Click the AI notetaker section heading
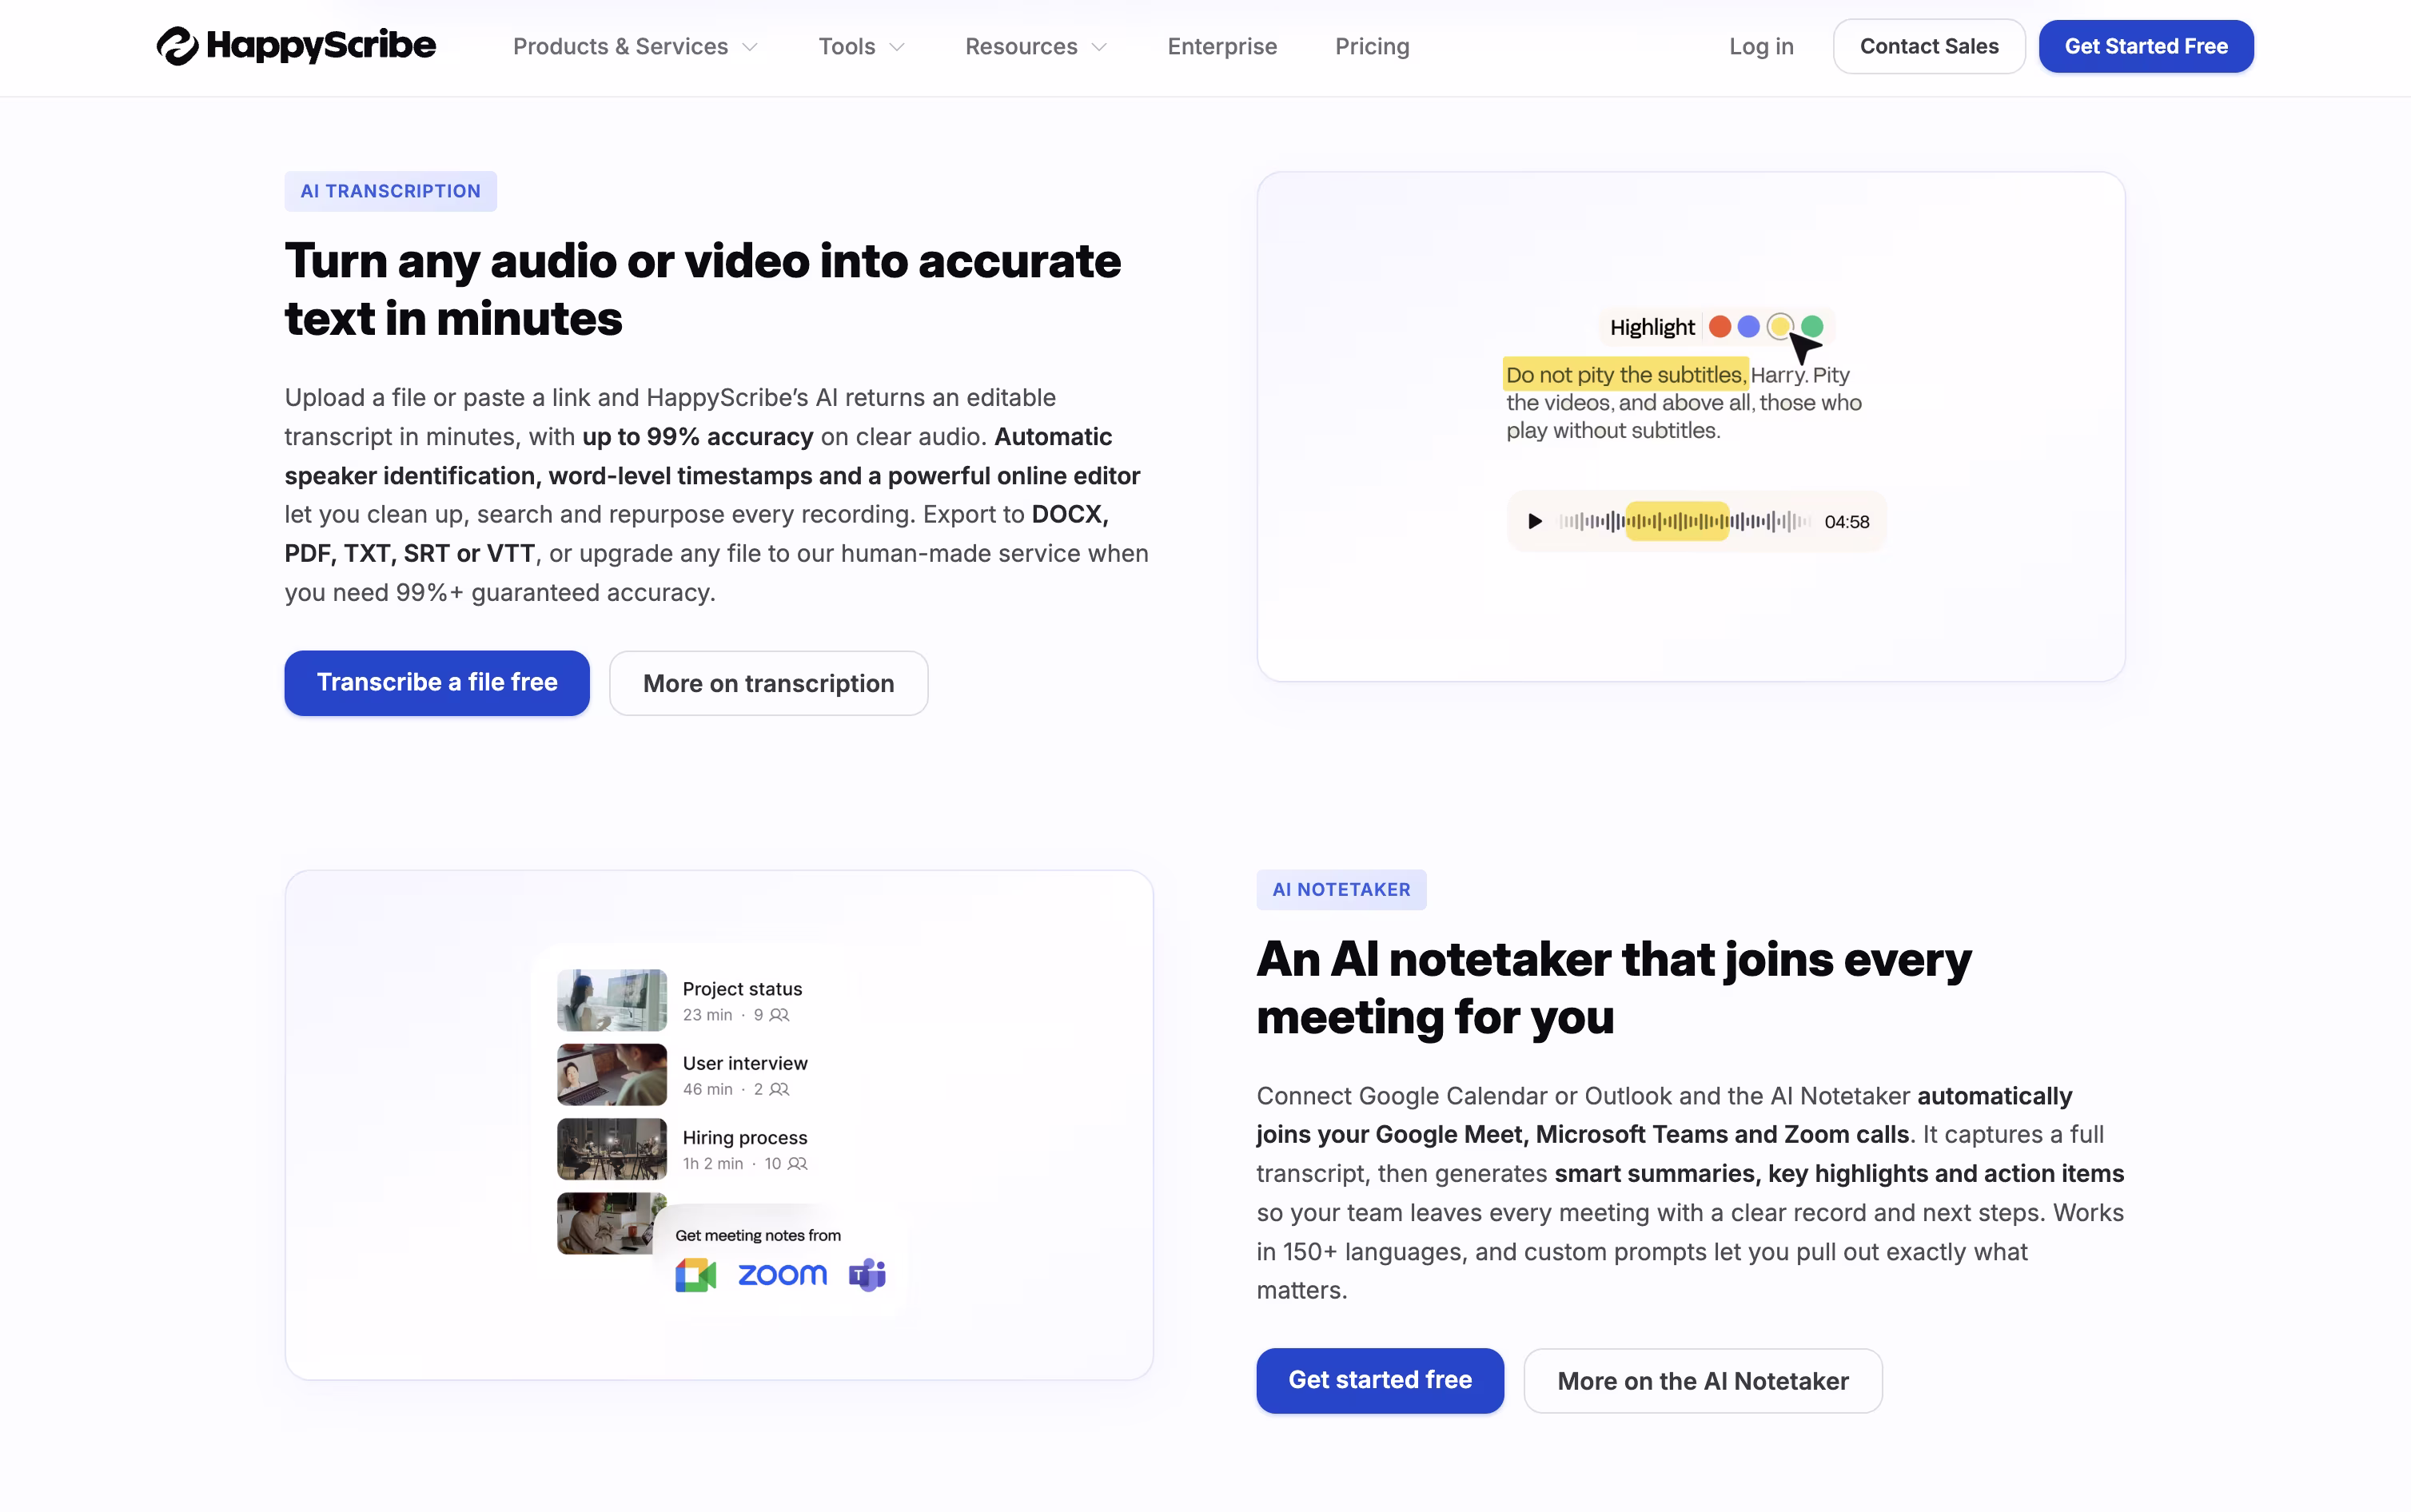Screen dimensions: 2411x1512 coord(1614,988)
